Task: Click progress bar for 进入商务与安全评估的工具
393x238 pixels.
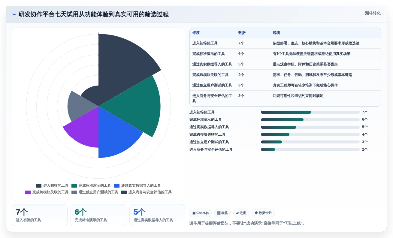Action: click(310, 149)
